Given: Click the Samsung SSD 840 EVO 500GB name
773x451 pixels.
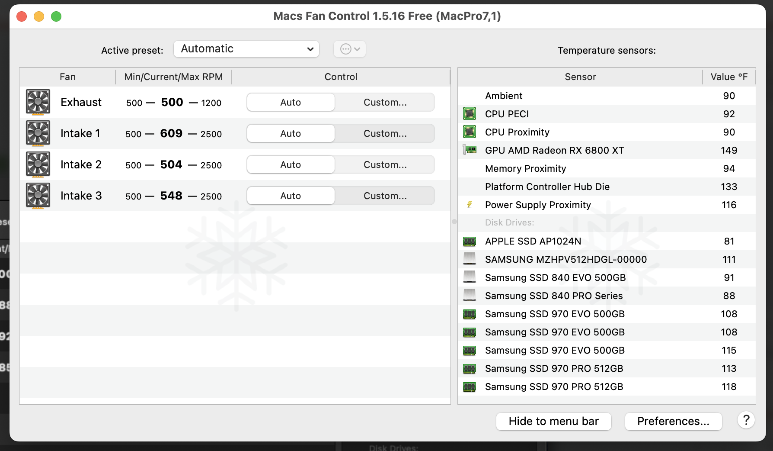Looking at the screenshot, I should pyautogui.click(x=555, y=277).
